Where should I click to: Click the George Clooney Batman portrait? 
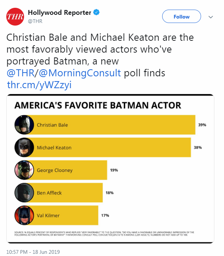pyautogui.click(x=24, y=170)
